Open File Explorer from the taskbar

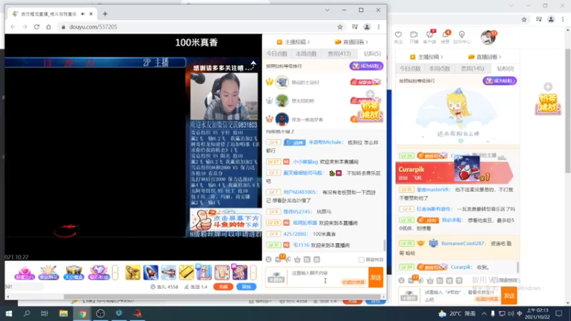pyautogui.click(x=64, y=313)
